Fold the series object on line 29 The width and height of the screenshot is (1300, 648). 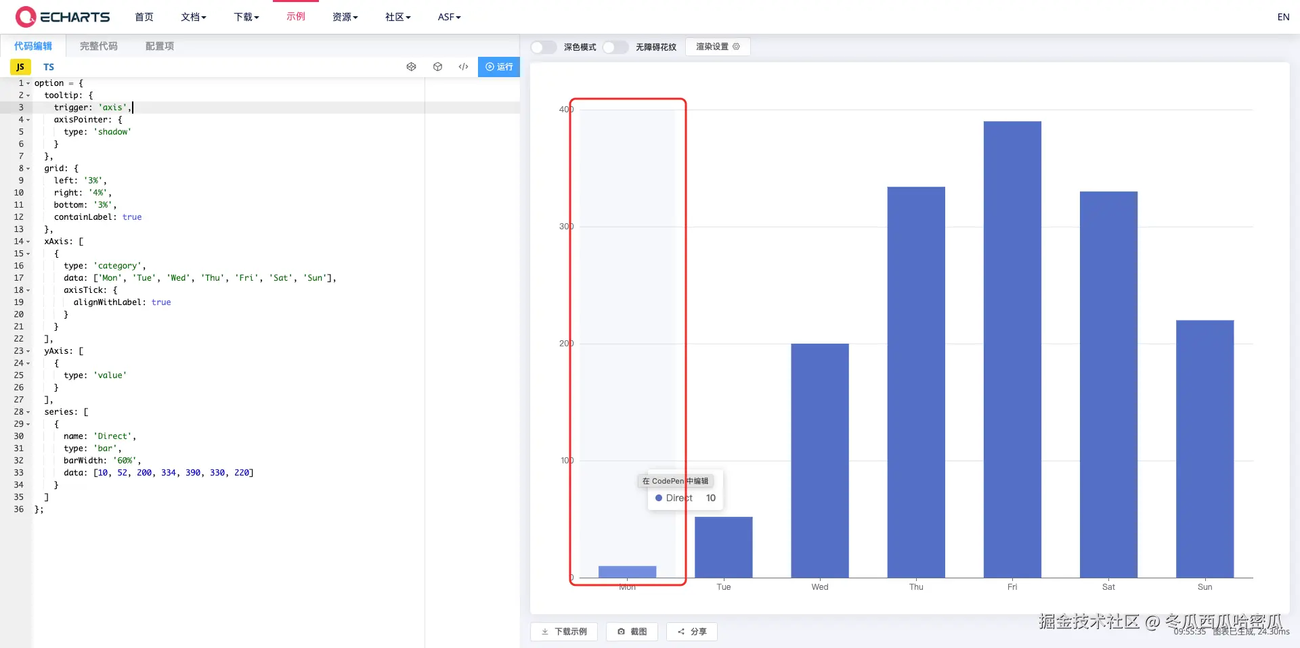tap(28, 424)
